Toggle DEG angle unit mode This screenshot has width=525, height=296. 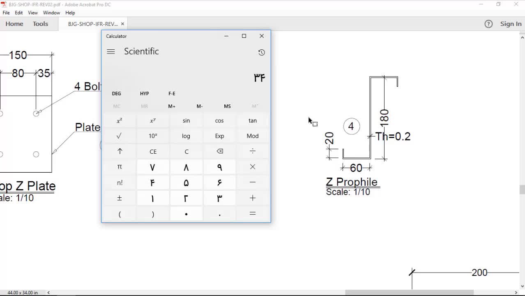tap(116, 94)
